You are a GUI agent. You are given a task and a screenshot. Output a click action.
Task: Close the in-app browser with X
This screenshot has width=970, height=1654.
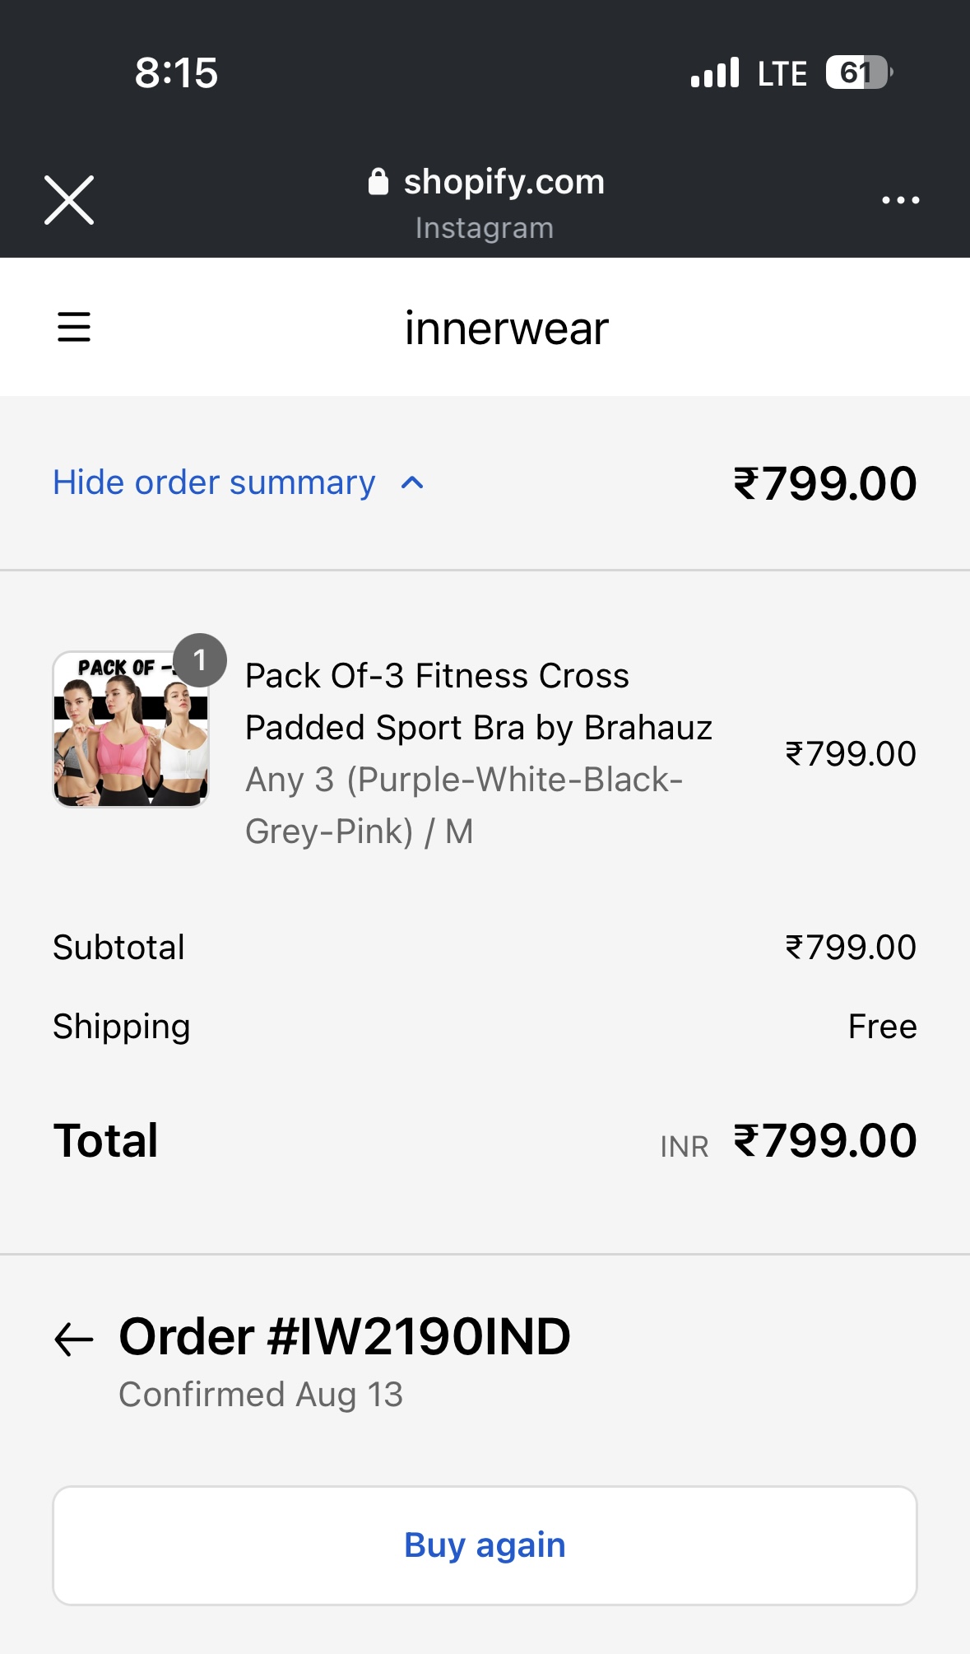69,200
